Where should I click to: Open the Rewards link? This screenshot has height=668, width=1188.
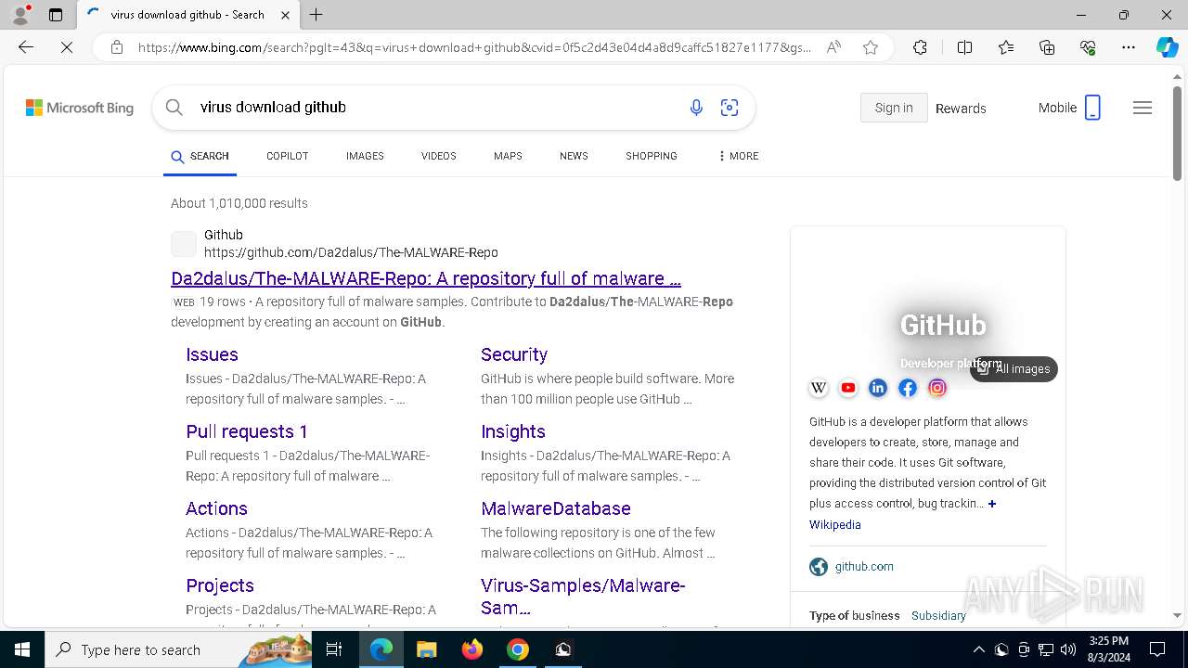961,109
